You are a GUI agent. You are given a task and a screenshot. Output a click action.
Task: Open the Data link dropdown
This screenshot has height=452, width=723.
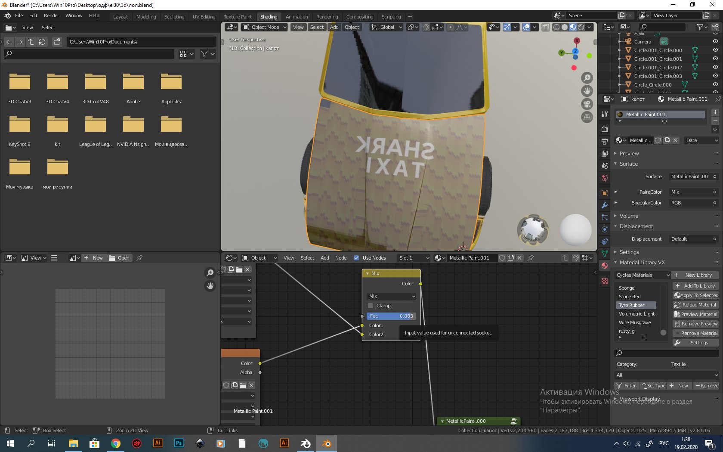[x=701, y=140]
